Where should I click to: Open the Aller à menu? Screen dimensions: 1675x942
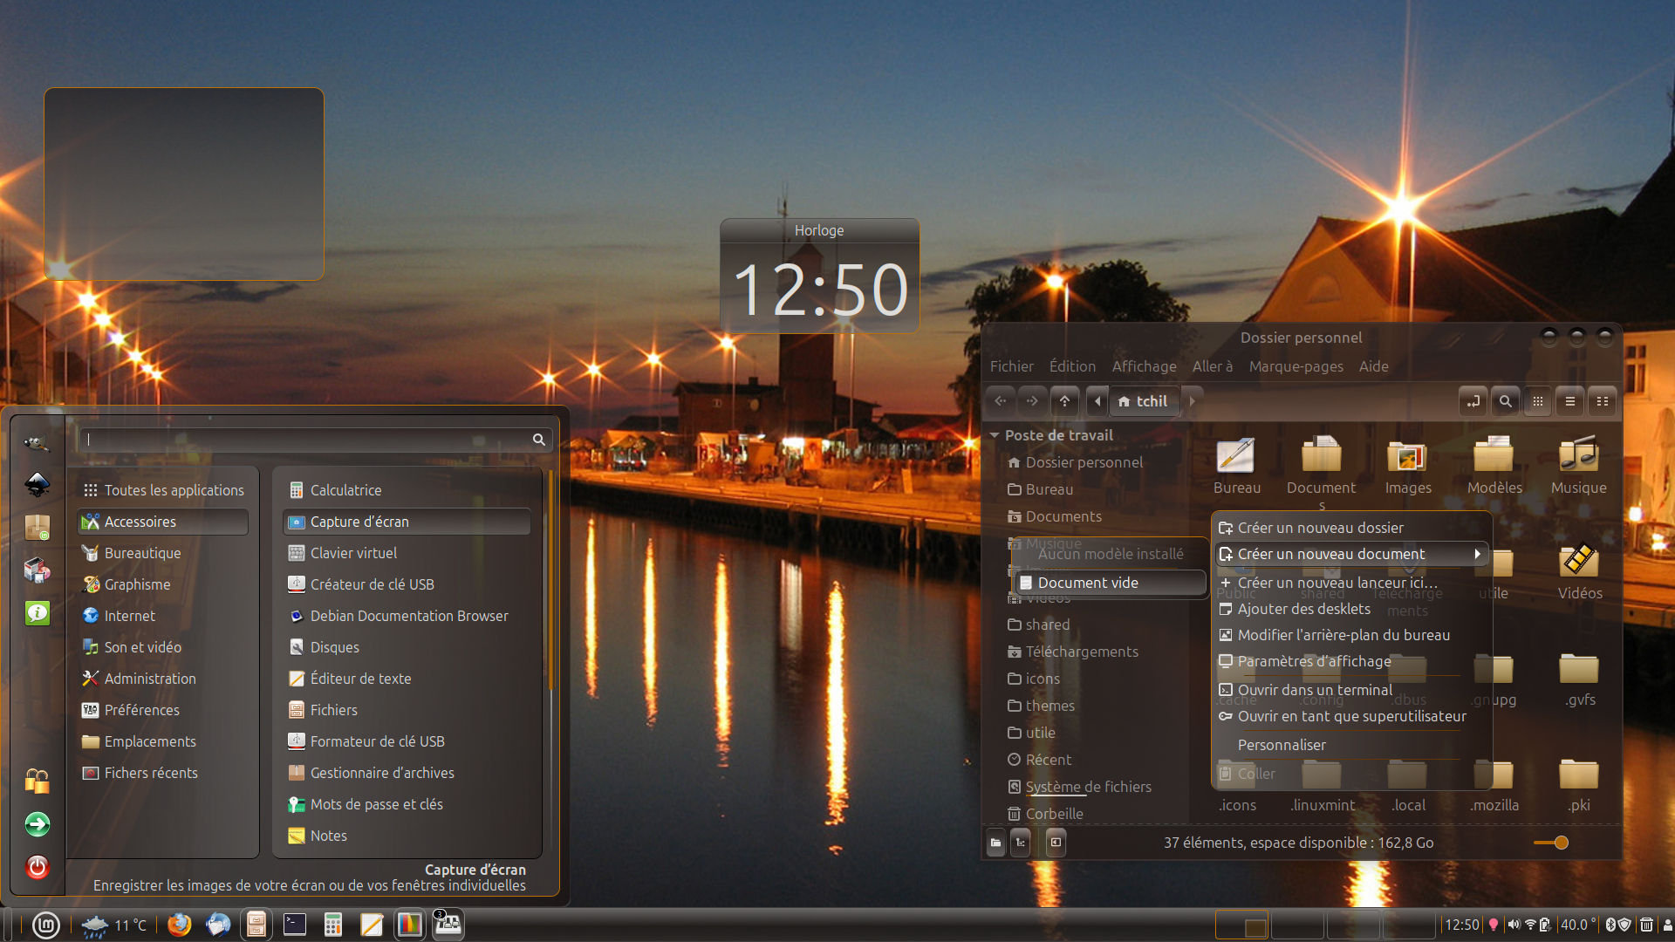[x=1213, y=366]
